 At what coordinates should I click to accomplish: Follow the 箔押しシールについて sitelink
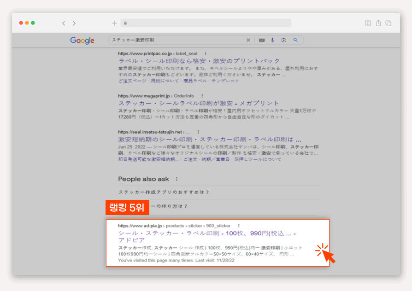258,159
